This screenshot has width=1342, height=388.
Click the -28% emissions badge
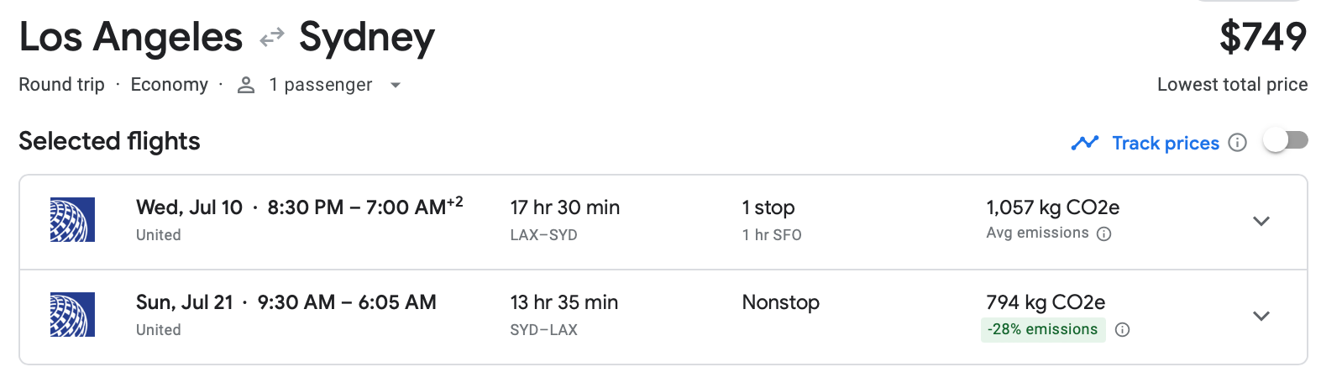pos(1043,329)
